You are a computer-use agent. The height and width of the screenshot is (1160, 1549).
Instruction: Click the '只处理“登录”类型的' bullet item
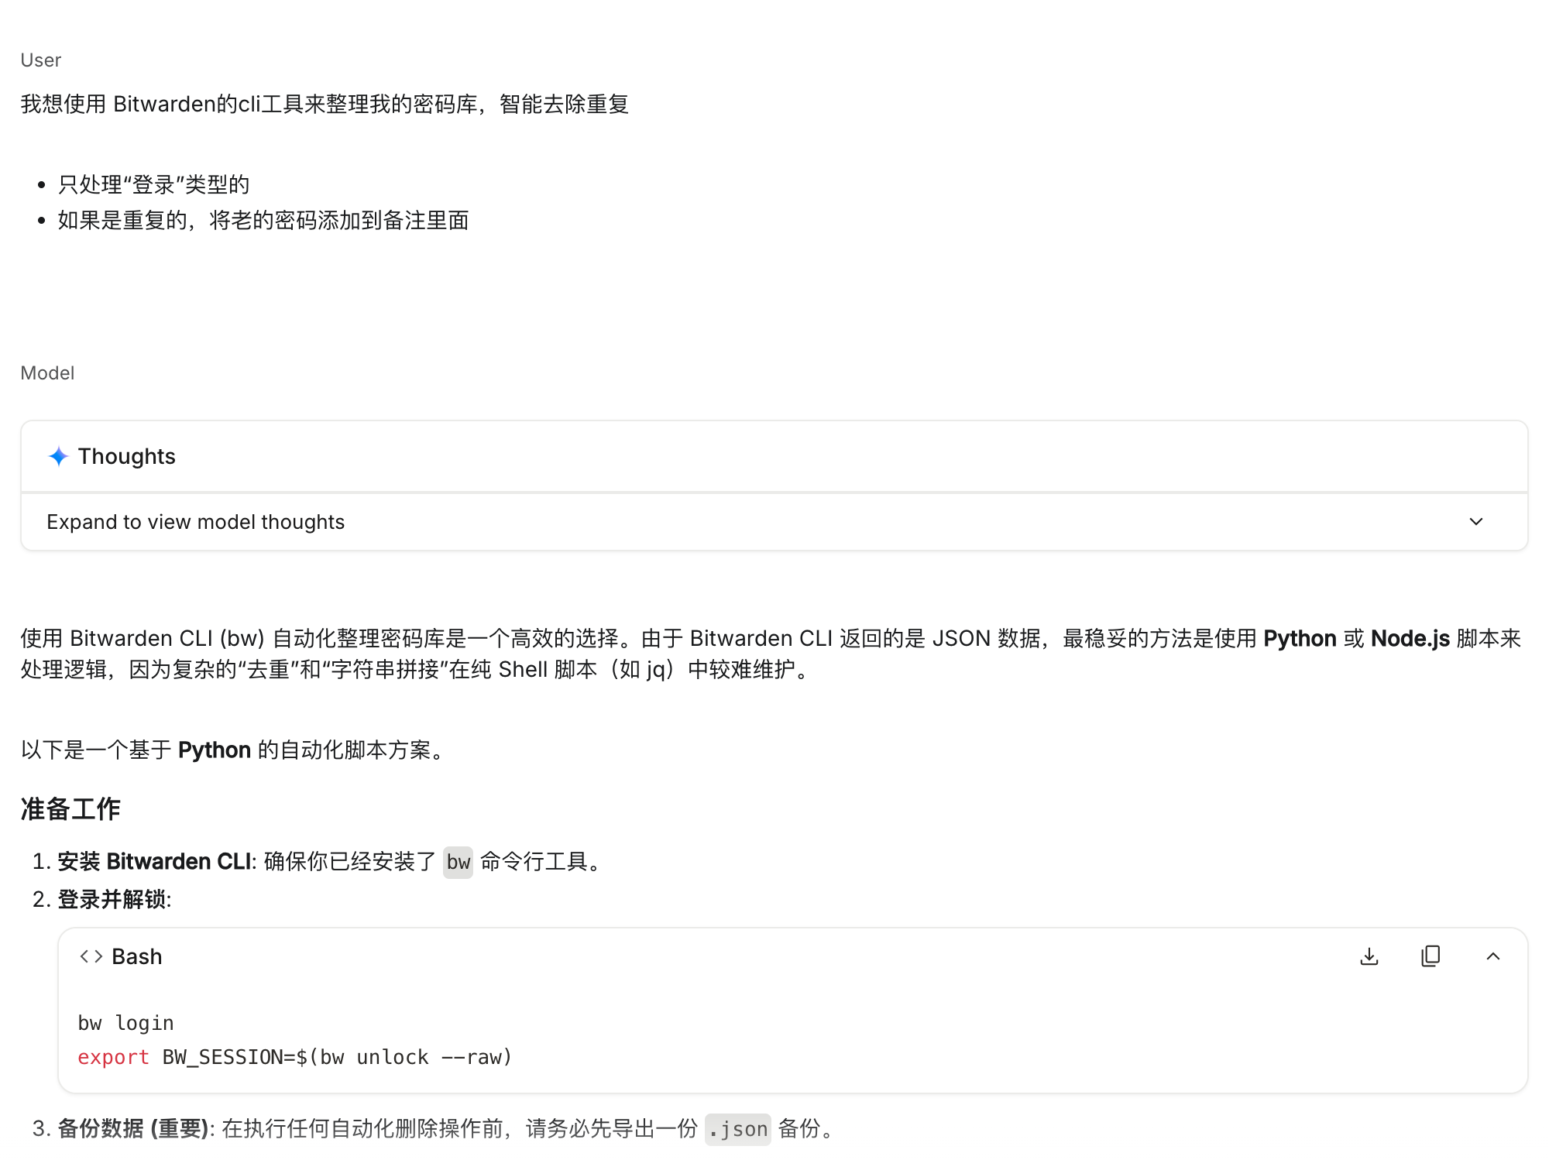click(x=153, y=184)
